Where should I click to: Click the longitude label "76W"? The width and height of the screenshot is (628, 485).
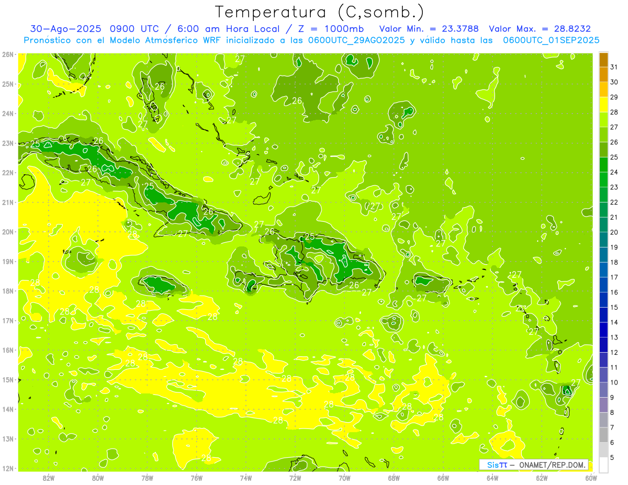pyautogui.click(x=197, y=478)
